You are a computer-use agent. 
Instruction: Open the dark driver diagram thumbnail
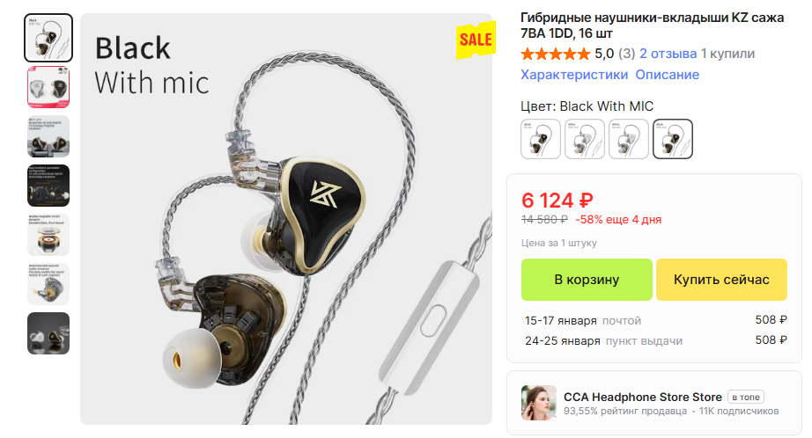click(x=48, y=185)
